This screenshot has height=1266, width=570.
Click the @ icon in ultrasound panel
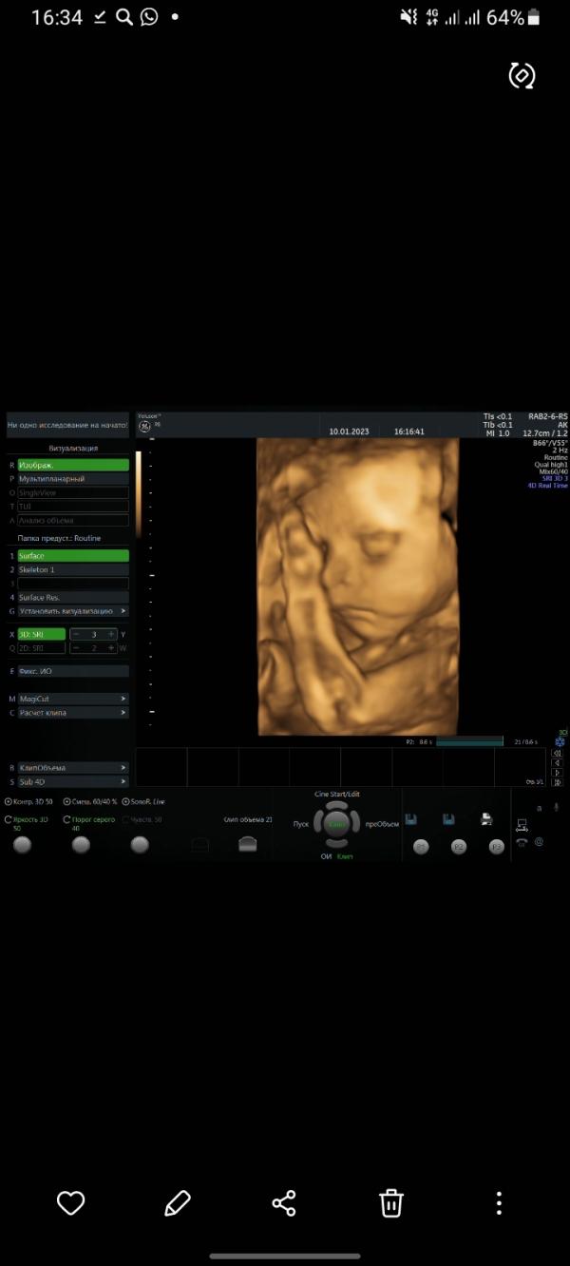539,840
